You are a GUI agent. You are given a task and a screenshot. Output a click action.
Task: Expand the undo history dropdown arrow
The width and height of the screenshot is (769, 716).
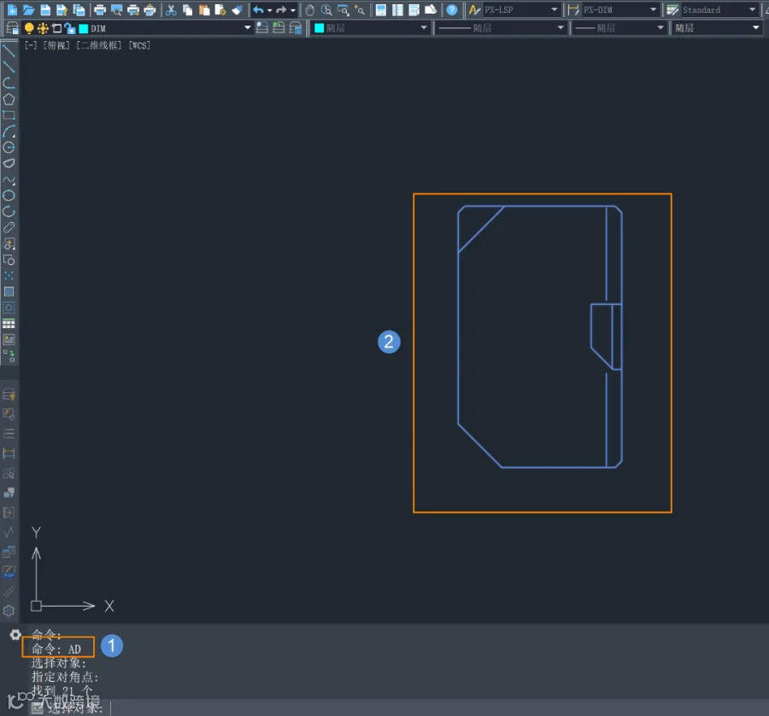click(x=270, y=9)
